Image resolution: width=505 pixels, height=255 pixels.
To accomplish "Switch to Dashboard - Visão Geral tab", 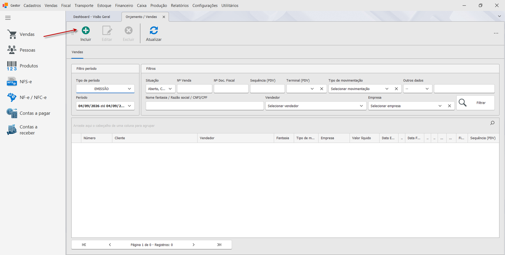I will tap(92, 17).
